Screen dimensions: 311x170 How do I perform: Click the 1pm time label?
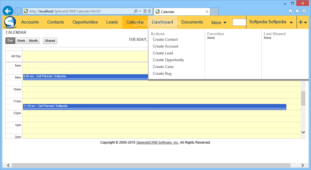18,125
